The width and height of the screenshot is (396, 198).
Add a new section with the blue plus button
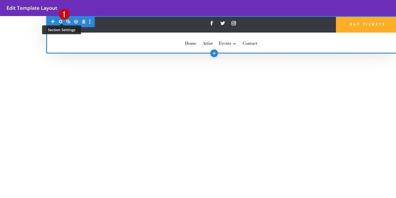[214, 53]
